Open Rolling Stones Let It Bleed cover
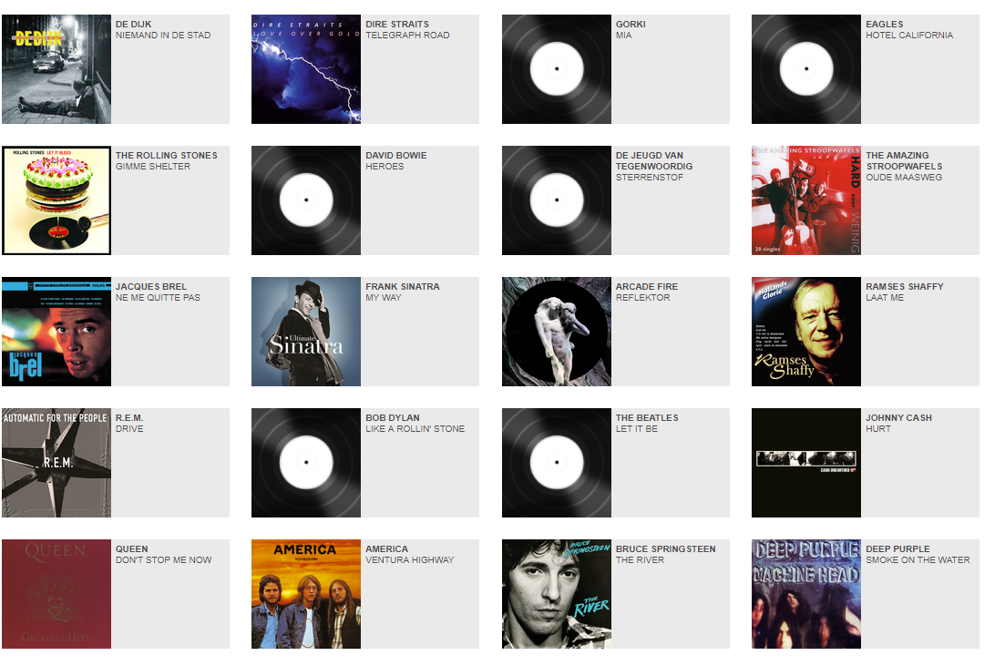The height and width of the screenshot is (666, 1005). 56,200
